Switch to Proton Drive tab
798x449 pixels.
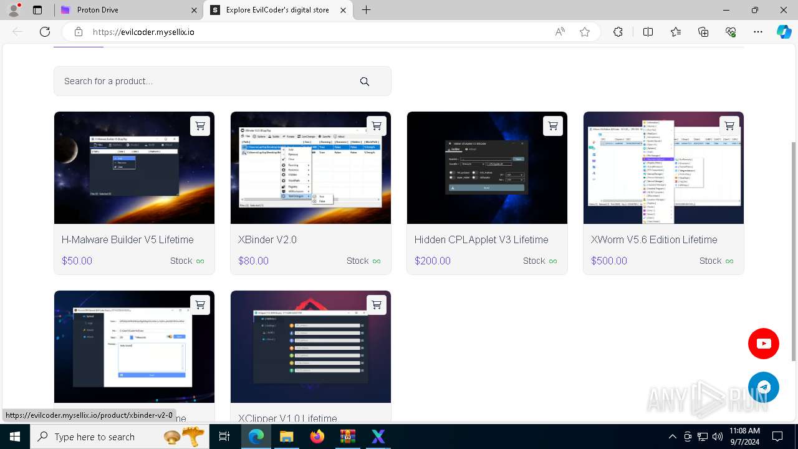coord(129,10)
